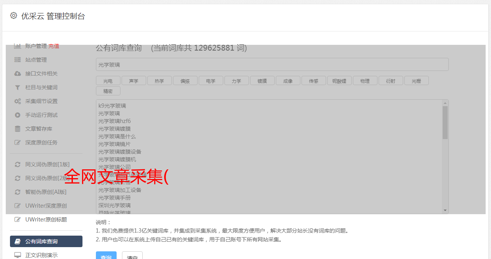
Task: Select the 铌酸锂 tag button
Action: coord(339,80)
